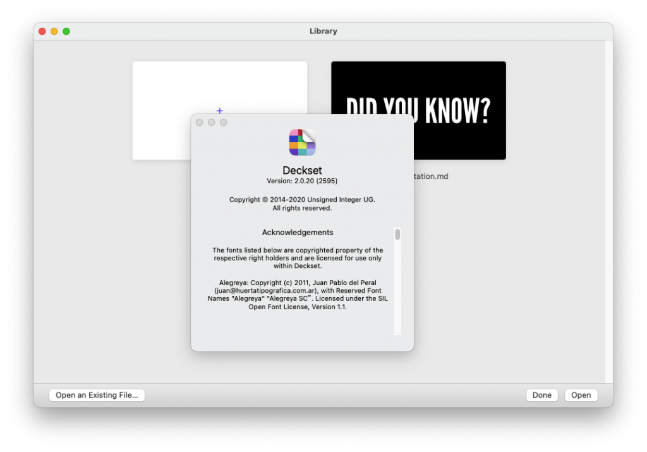This screenshot has height=452, width=647.
Task: Click the Done button
Action: (541, 395)
